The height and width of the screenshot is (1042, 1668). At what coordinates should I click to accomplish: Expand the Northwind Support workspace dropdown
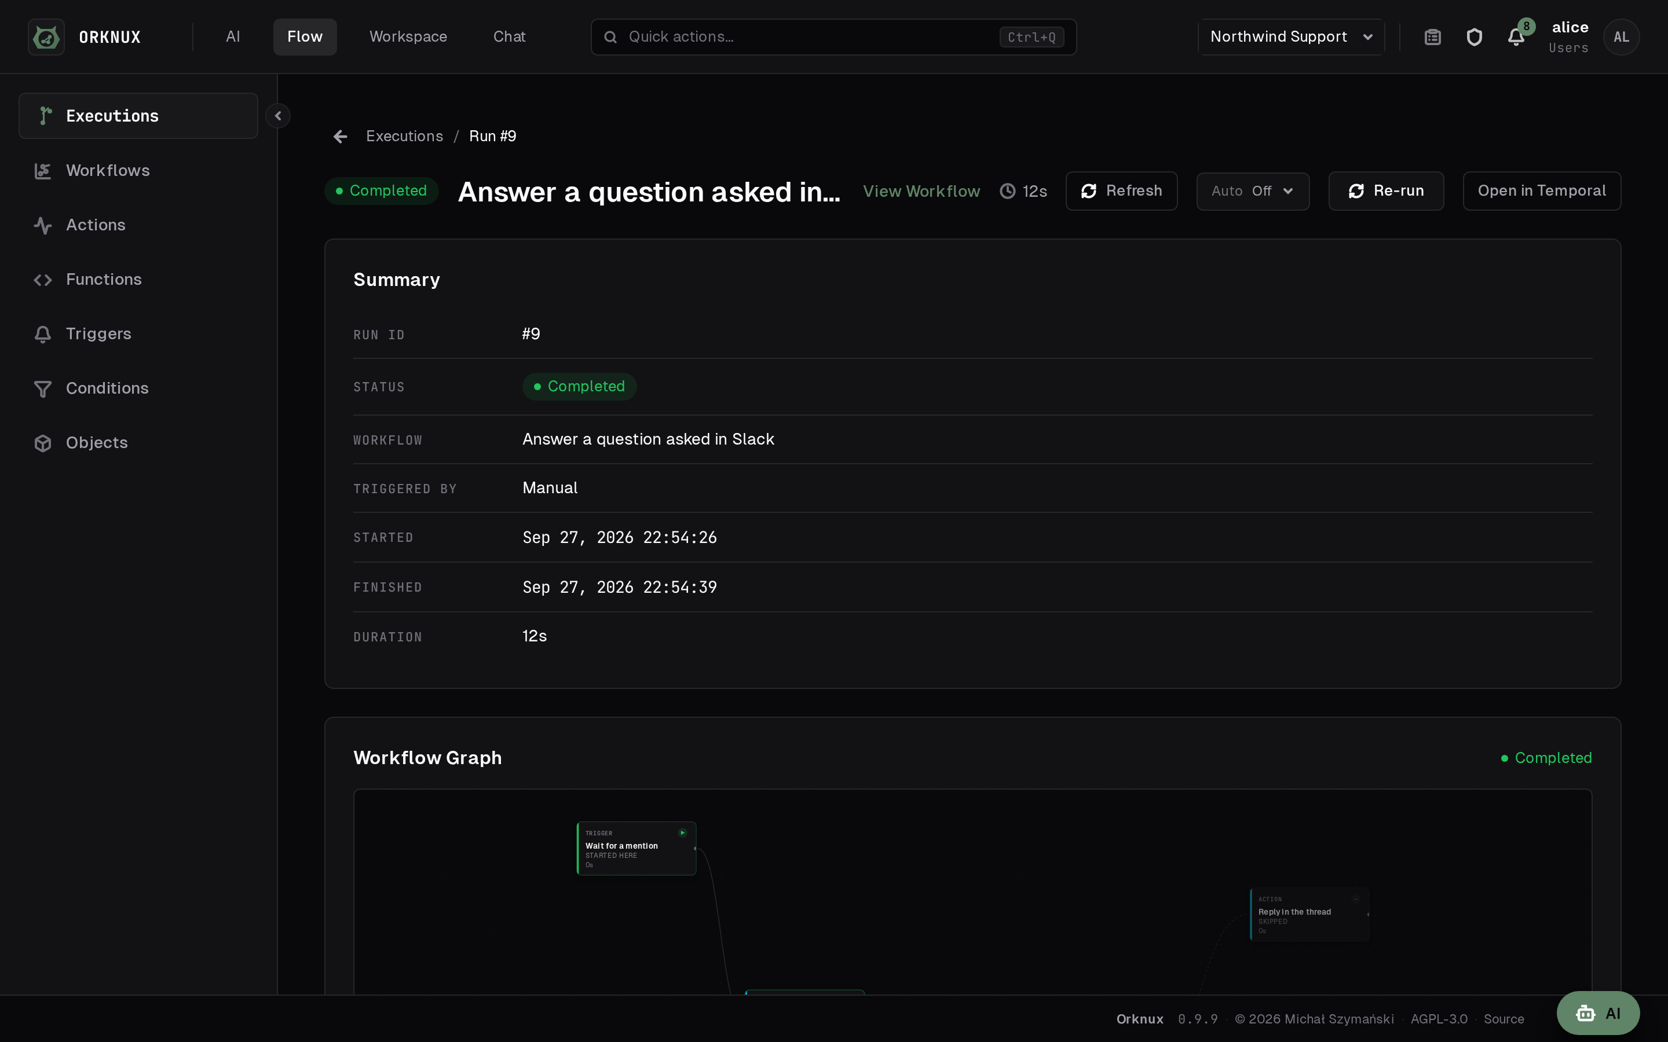point(1291,36)
